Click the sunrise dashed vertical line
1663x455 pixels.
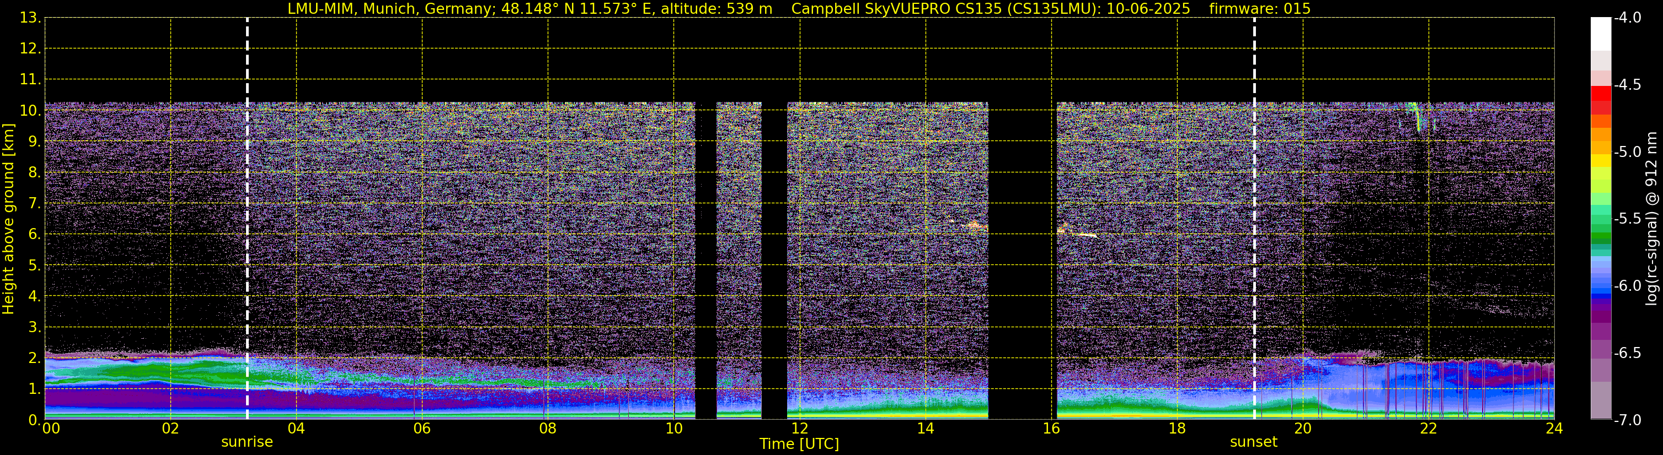pos(247,219)
